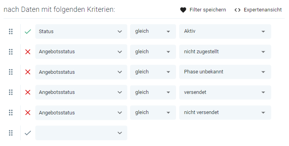Open the gleich operator dropdown in Status row
289x146 pixels.
[x=153, y=31]
